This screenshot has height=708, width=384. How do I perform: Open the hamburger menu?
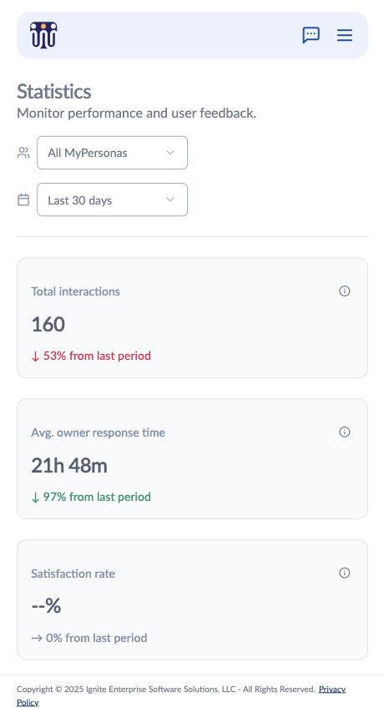point(344,35)
